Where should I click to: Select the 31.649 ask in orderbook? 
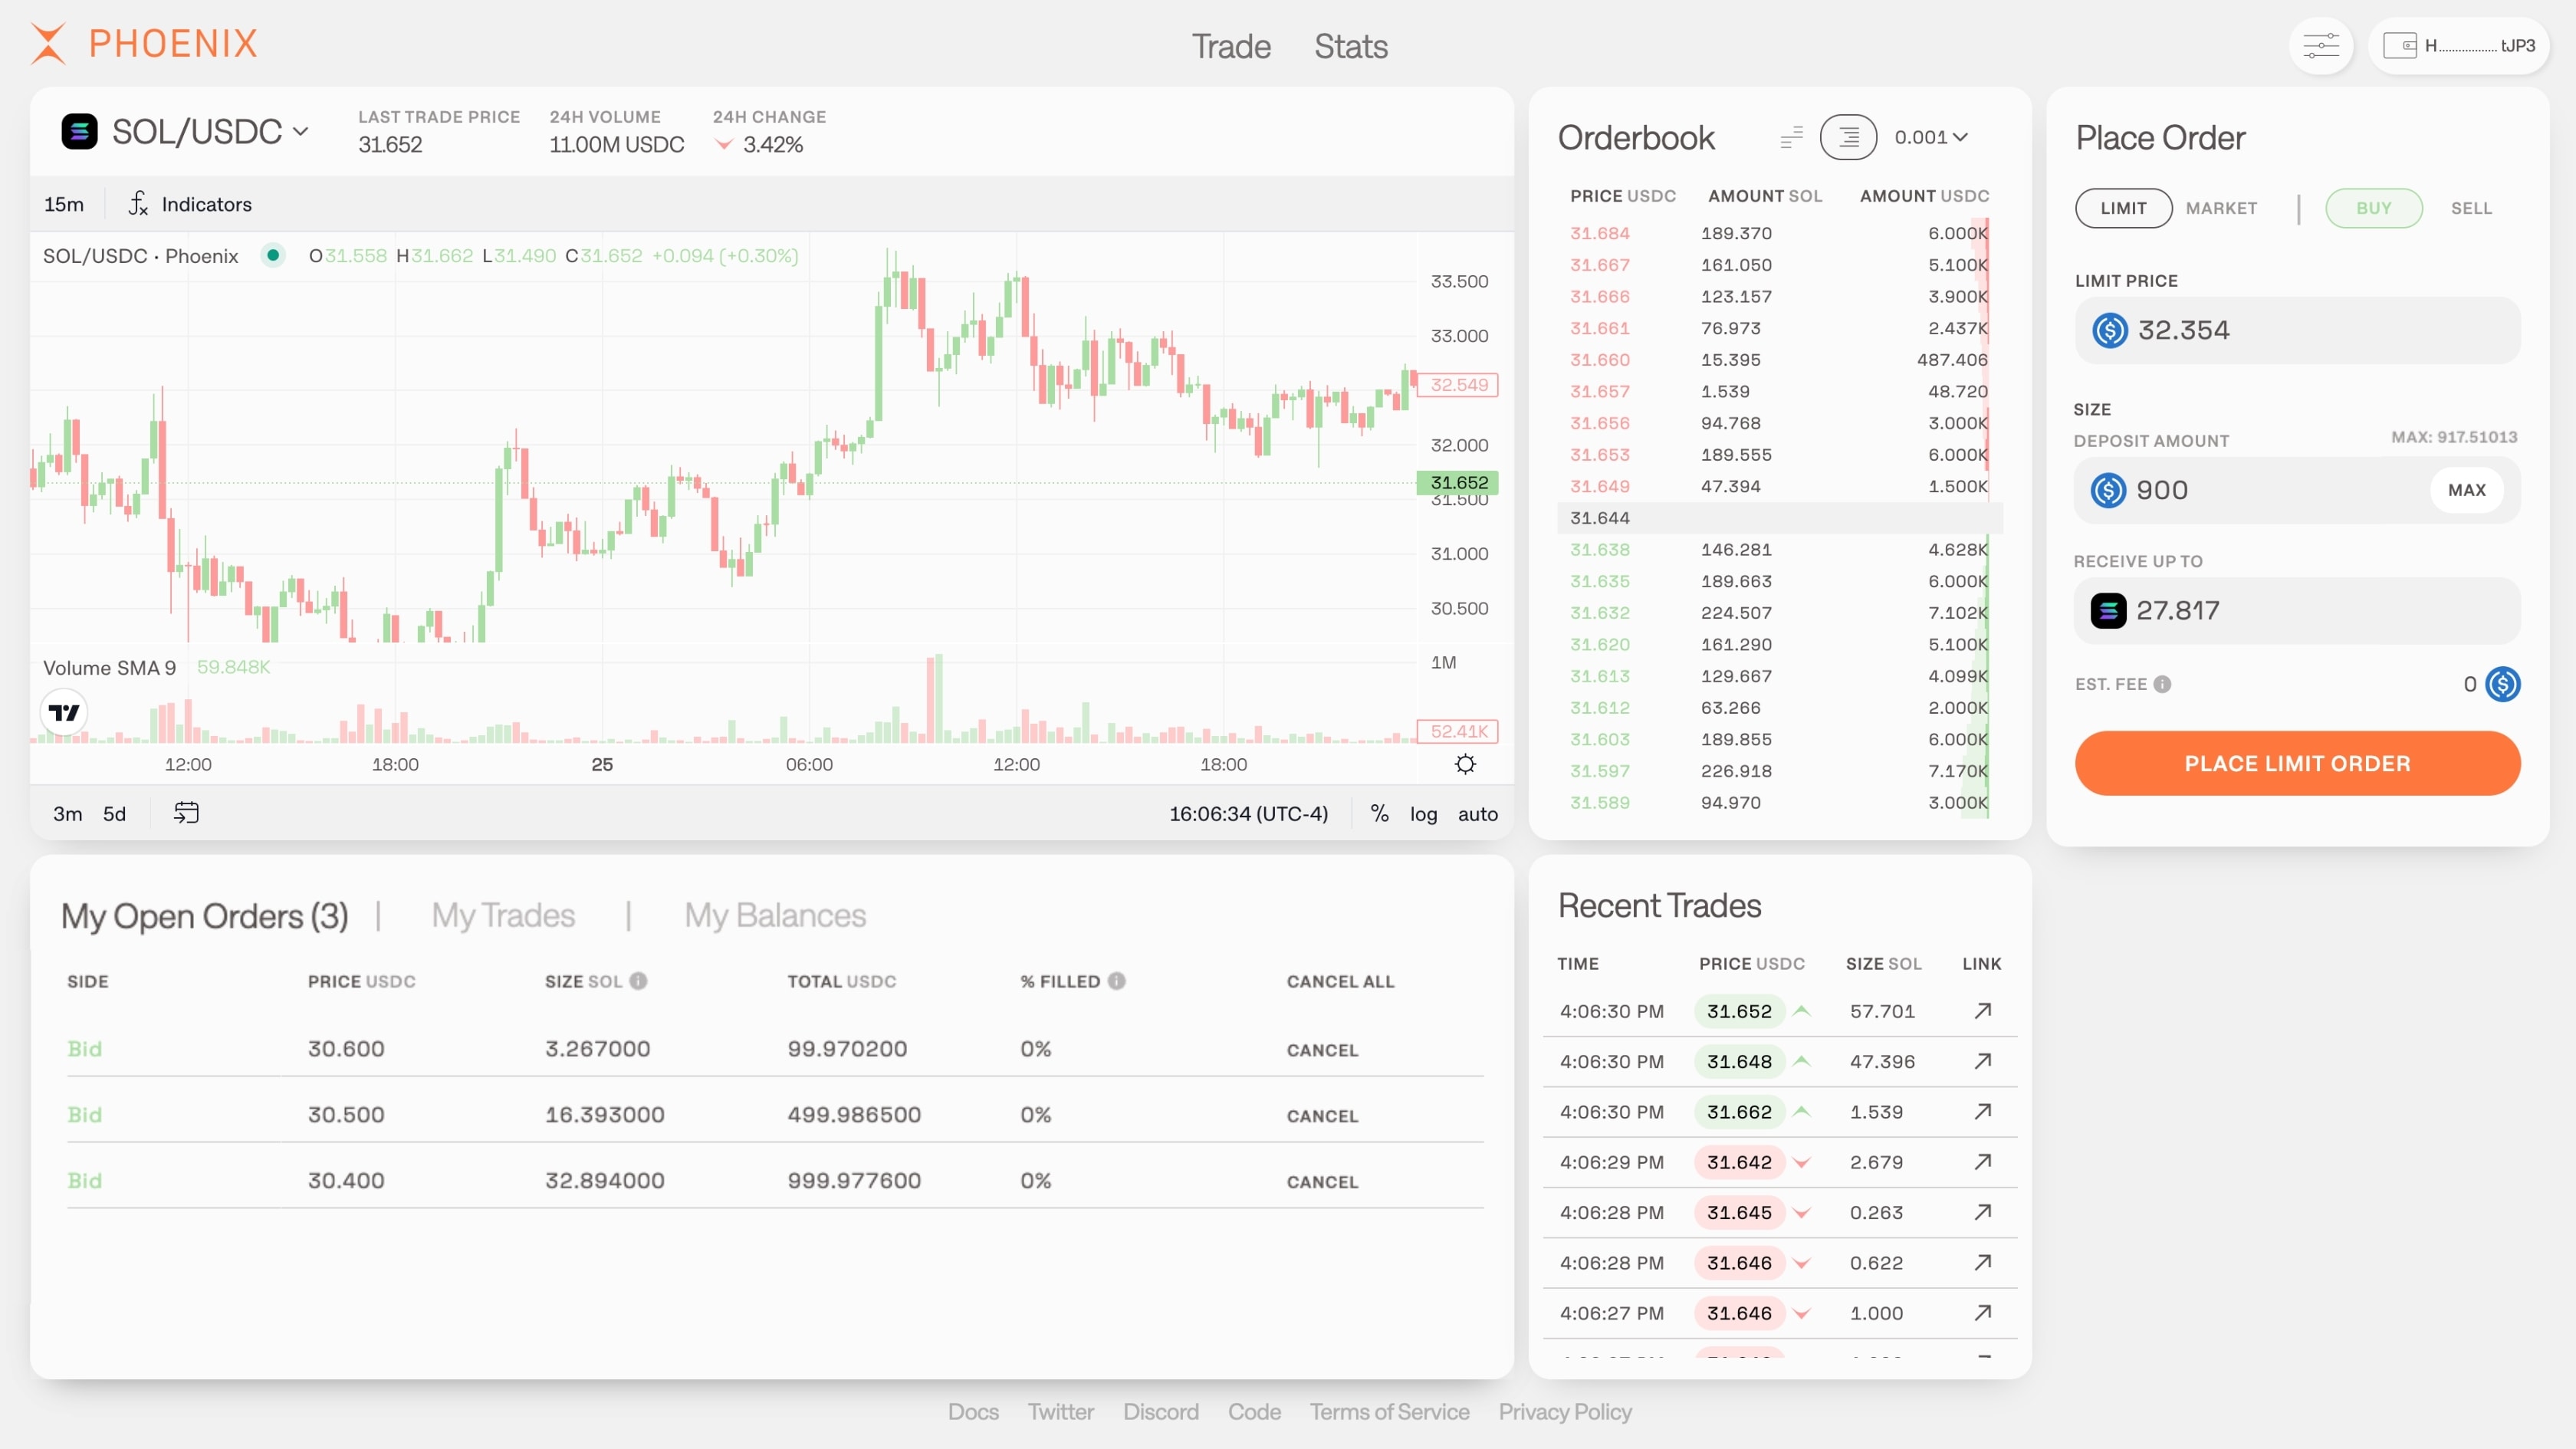tap(1779, 486)
